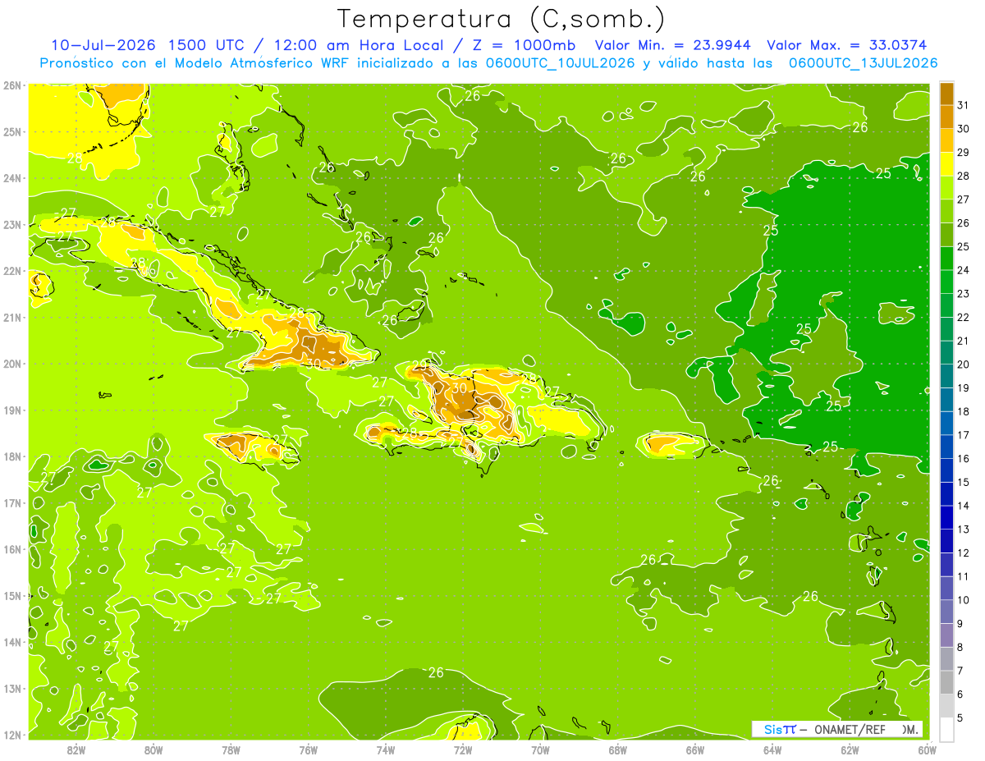Click the 'Valor Max. = 33.0374' text

point(847,45)
